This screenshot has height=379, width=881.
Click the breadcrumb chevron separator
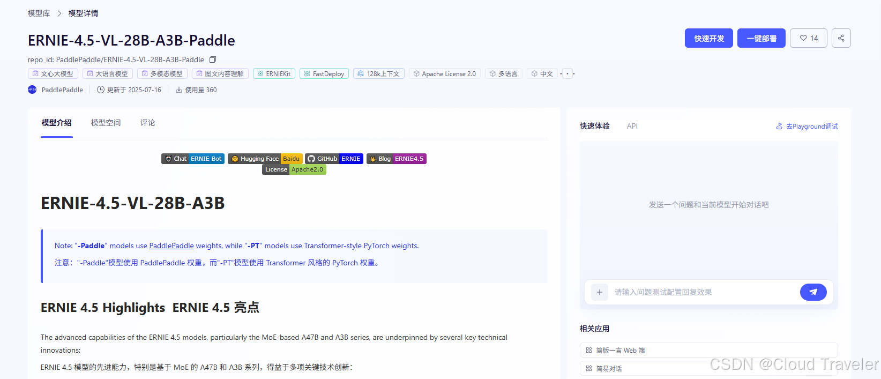59,13
